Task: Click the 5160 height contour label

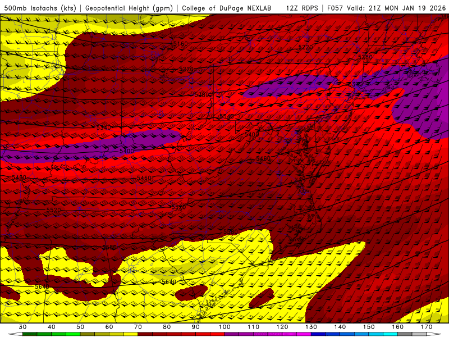Action: 181,44
